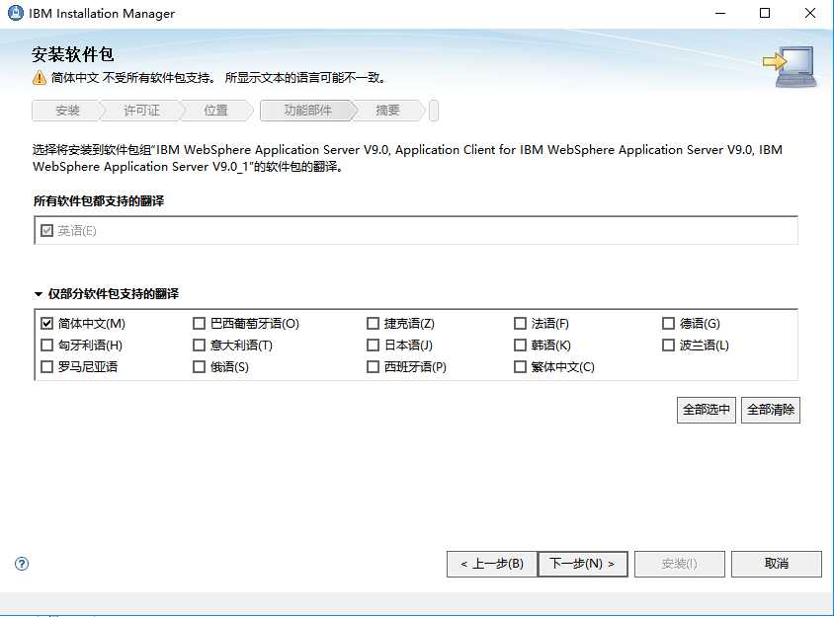Go to the 安装 wizard step
Screen dimensions: 834x617
[x=67, y=111]
